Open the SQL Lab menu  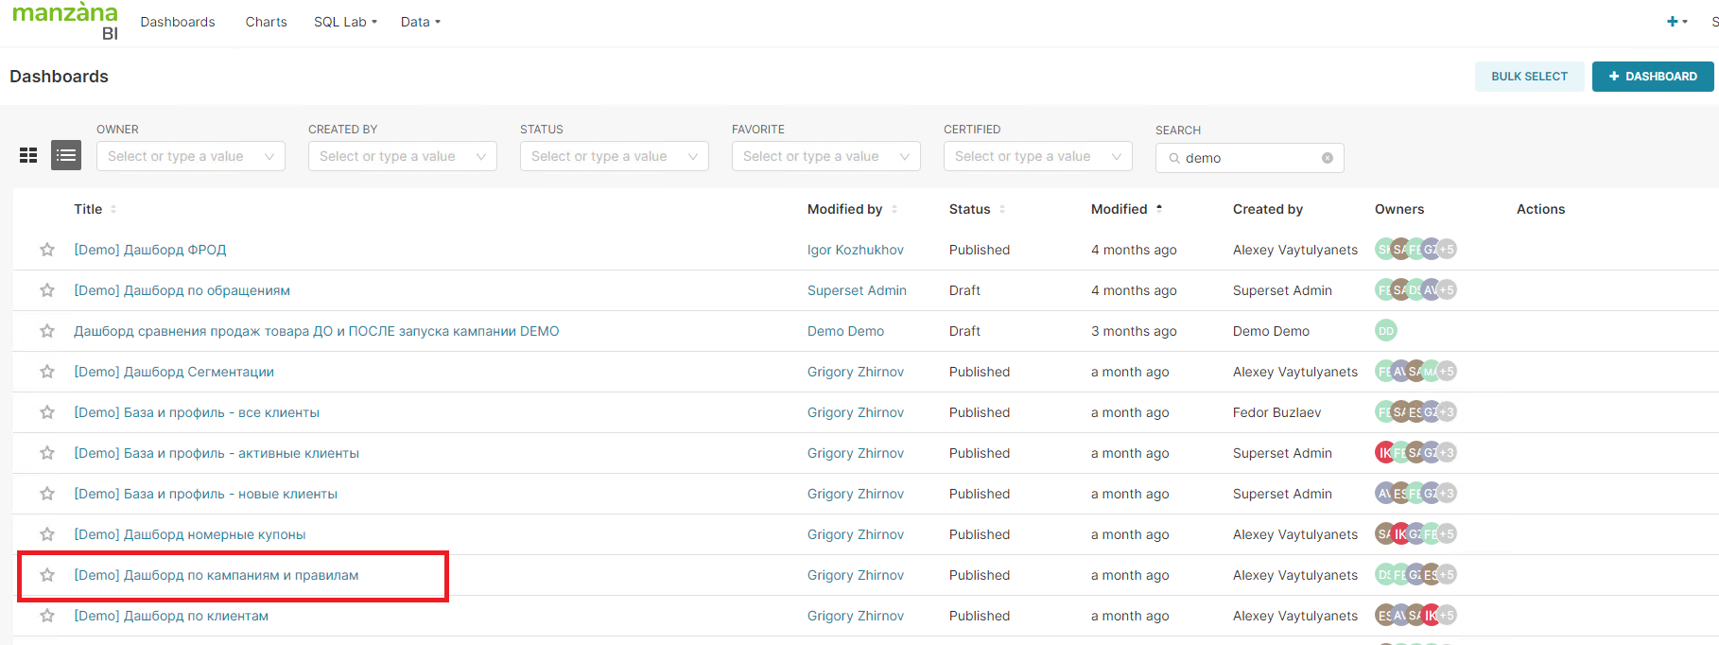click(x=345, y=22)
